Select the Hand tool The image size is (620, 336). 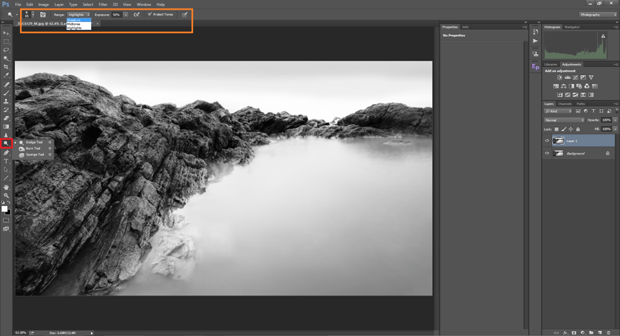point(6,187)
